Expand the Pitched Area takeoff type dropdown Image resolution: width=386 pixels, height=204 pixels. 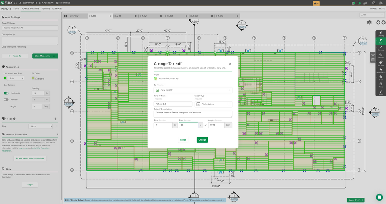pos(213,104)
